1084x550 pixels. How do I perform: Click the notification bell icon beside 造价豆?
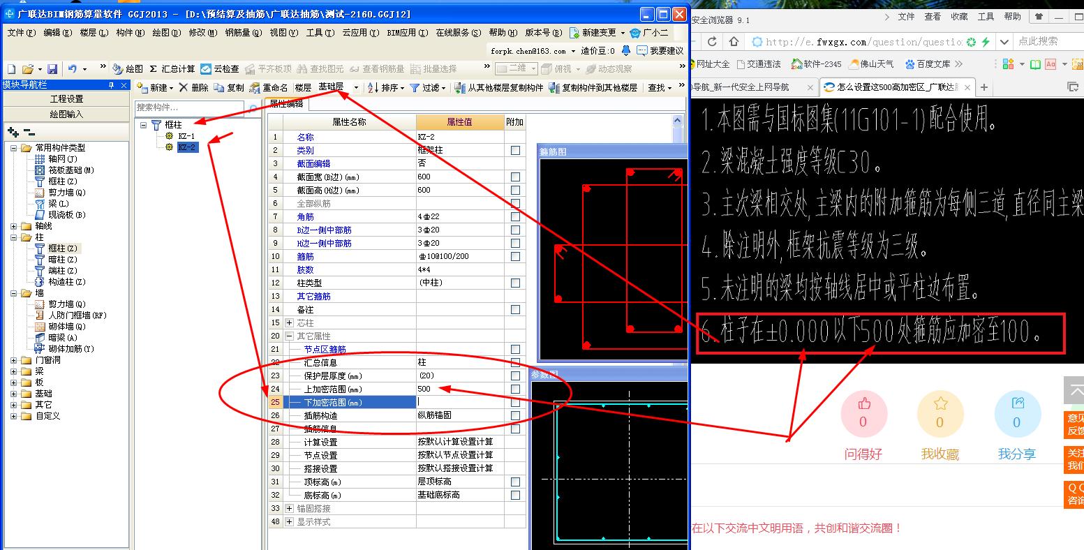626,50
